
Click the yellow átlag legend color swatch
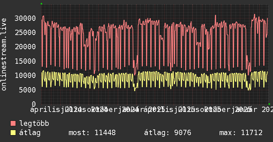coord(13,132)
